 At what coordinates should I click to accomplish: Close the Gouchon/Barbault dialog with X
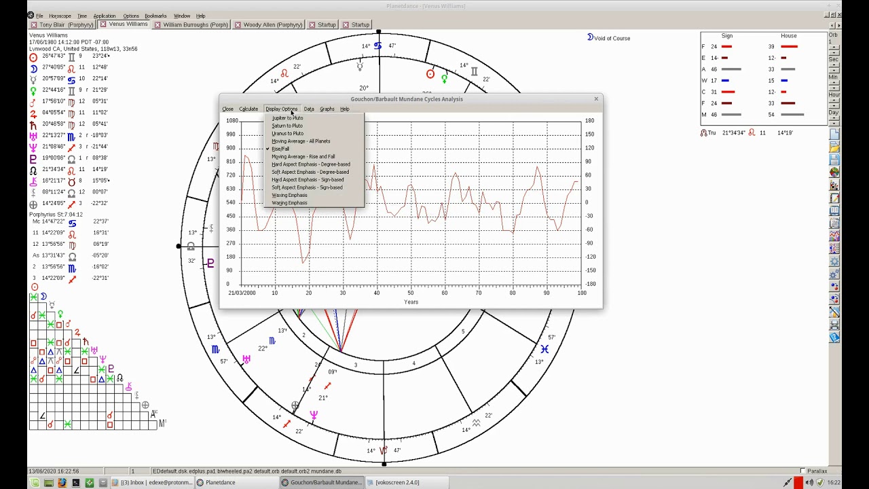[596, 99]
